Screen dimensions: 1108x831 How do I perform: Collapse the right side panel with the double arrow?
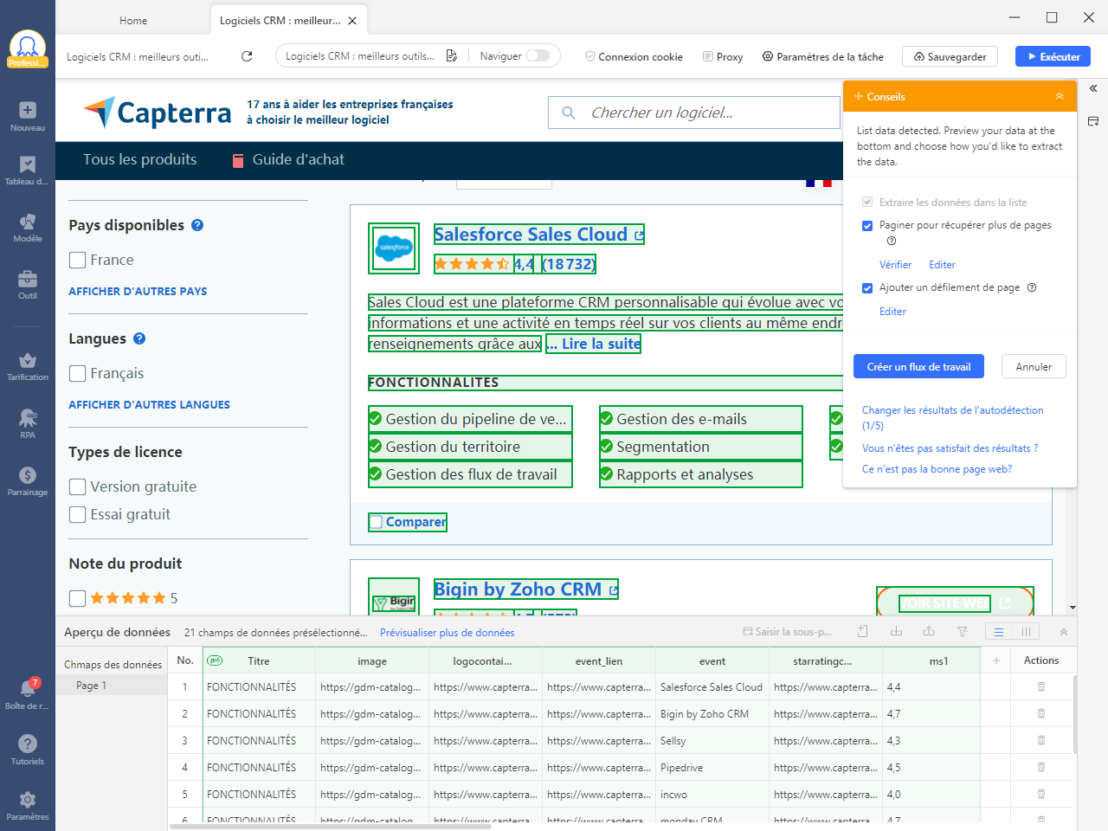(x=1093, y=88)
